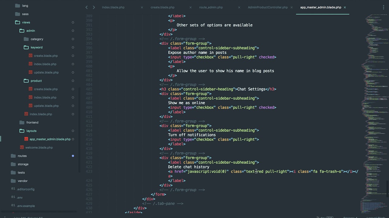Click the editor's vertical scrollbar thumb
The height and width of the screenshot is (218, 389).
[x=388, y=189]
